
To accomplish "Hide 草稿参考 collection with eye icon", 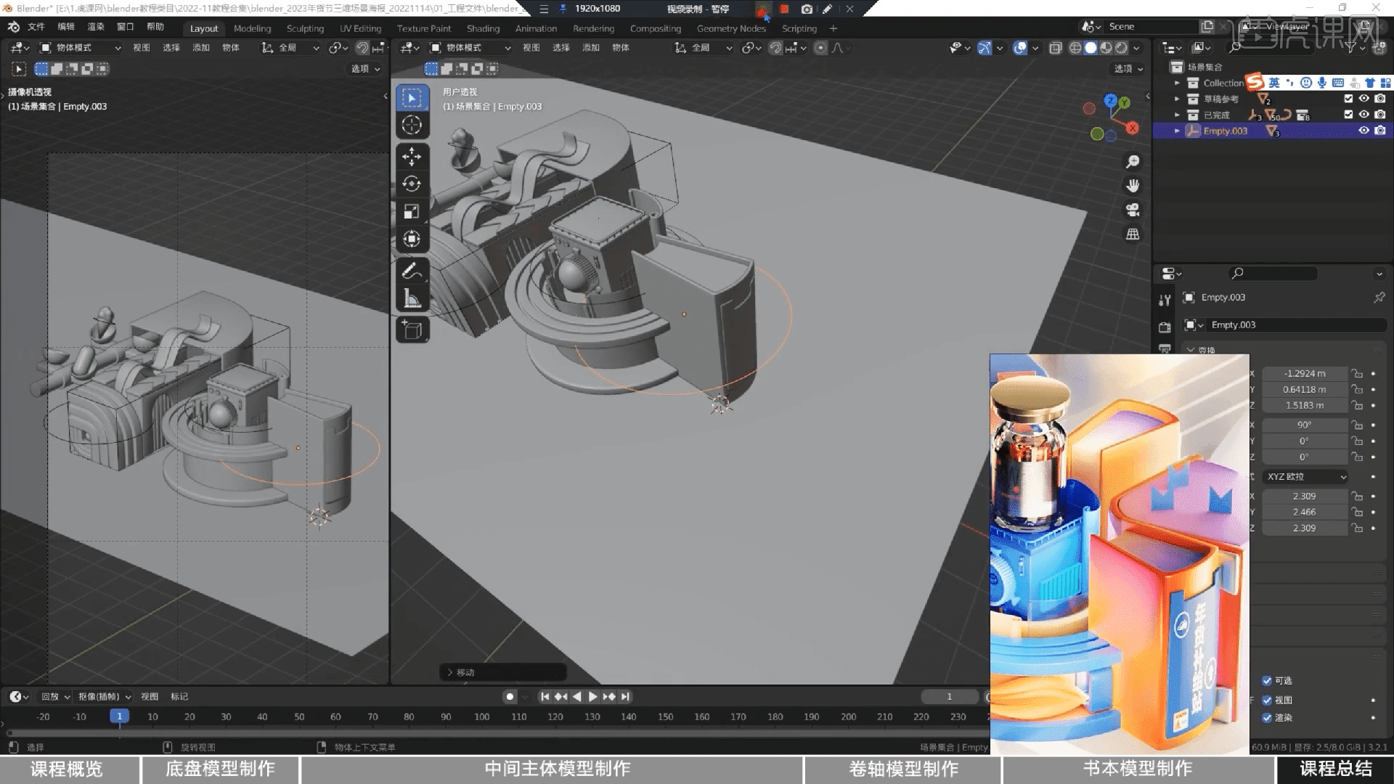I will point(1364,99).
